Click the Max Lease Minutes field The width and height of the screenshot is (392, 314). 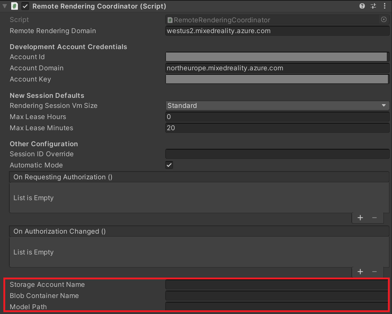(x=277, y=128)
